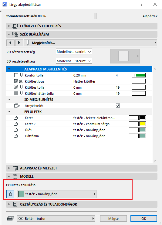The height and width of the screenshot is (225, 162).
Task: Toggle eye visibility of Beltér - bútor layer
Action: point(21,219)
